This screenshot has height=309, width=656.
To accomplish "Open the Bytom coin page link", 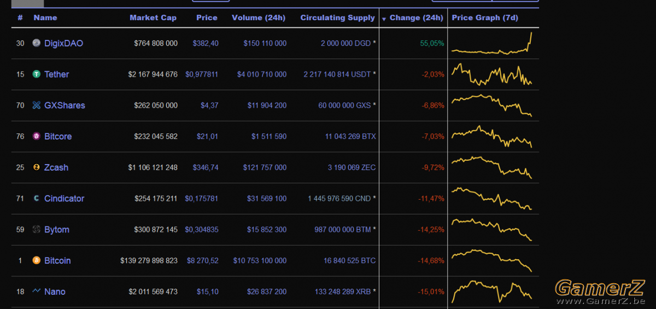I will coord(57,230).
